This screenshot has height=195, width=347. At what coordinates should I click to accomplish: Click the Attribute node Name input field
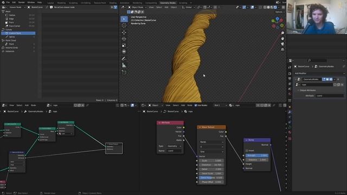(174, 151)
